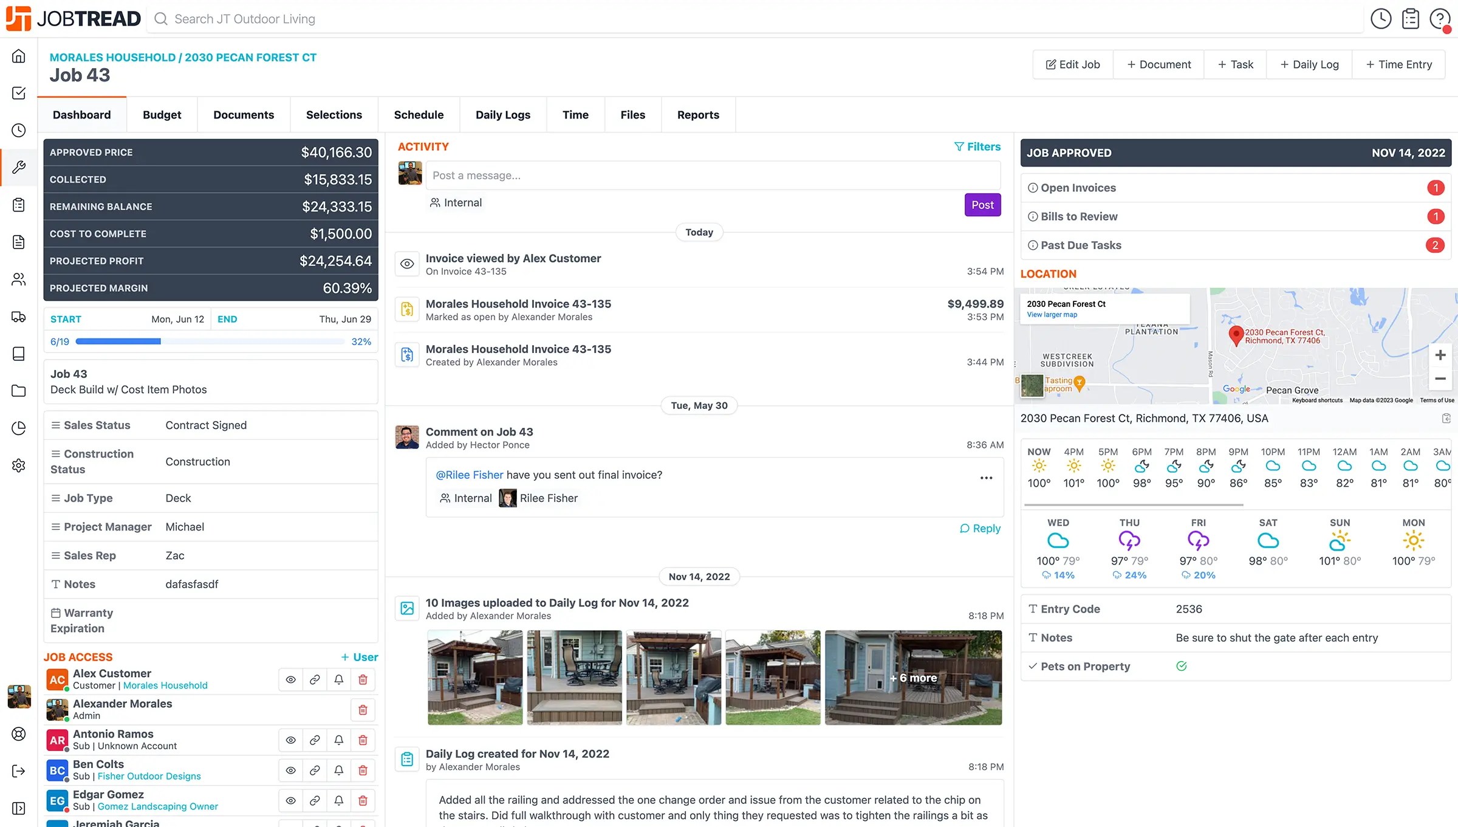
Task: Open the reports pie chart sidebar icon
Action: coord(19,428)
